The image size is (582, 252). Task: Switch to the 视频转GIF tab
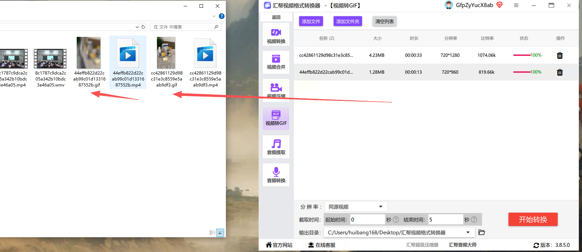276,118
